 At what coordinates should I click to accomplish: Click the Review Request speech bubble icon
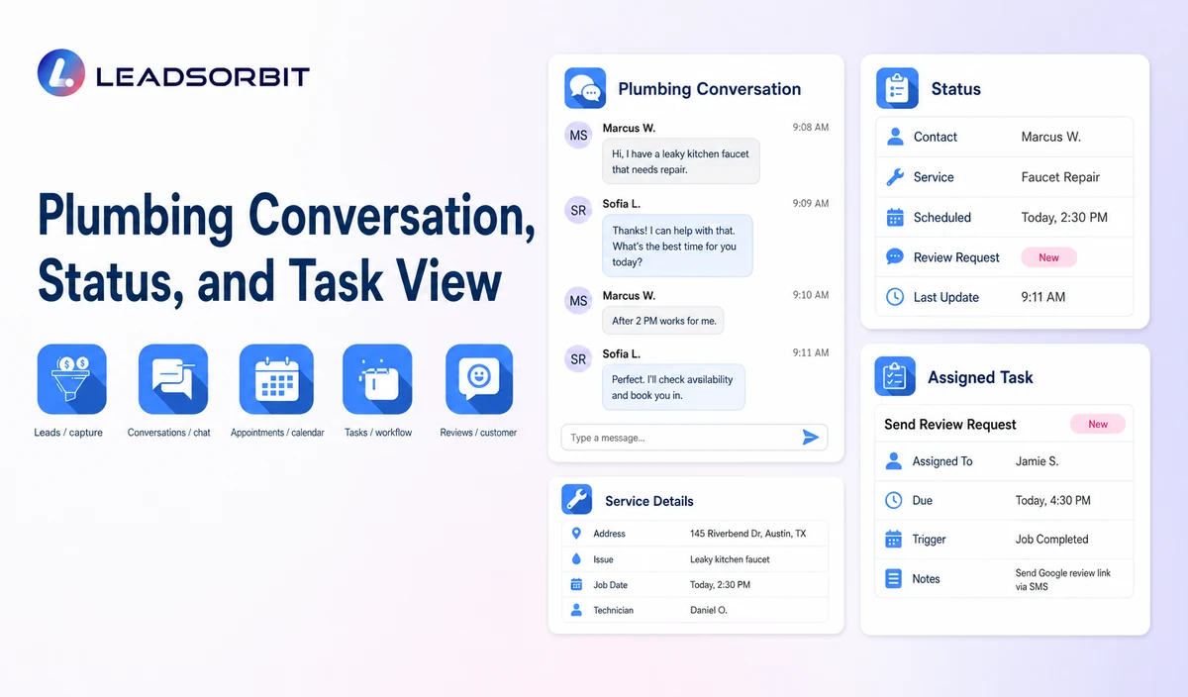(x=895, y=256)
